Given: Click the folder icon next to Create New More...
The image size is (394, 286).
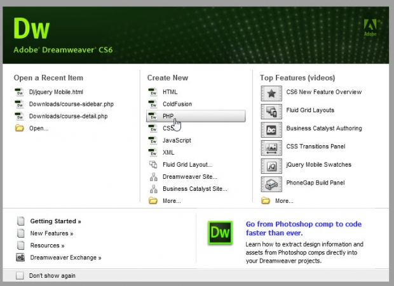Looking at the screenshot, I should coord(153,200).
